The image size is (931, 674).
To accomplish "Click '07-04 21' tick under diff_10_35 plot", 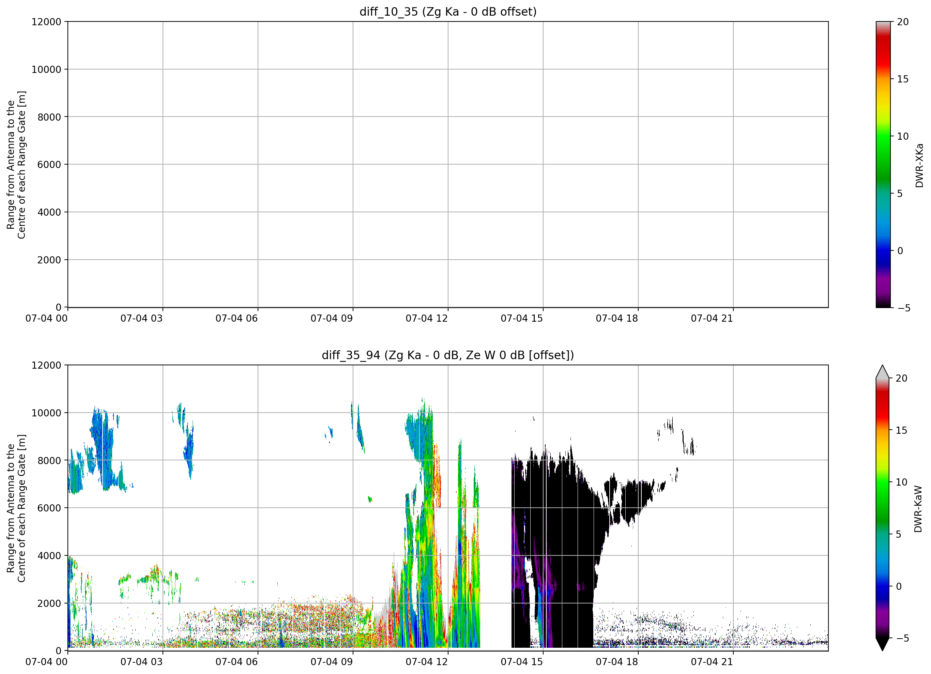I will point(712,319).
